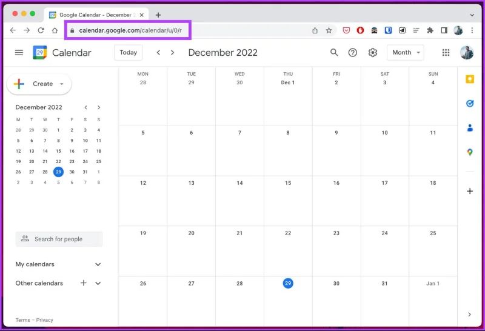Open Privacy link
The image size is (485, 331).
click(x=44, y=320)
